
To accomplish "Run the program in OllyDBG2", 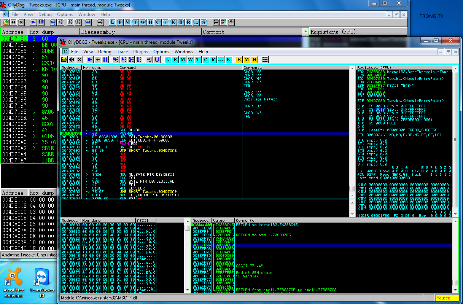I will [90, 60].
